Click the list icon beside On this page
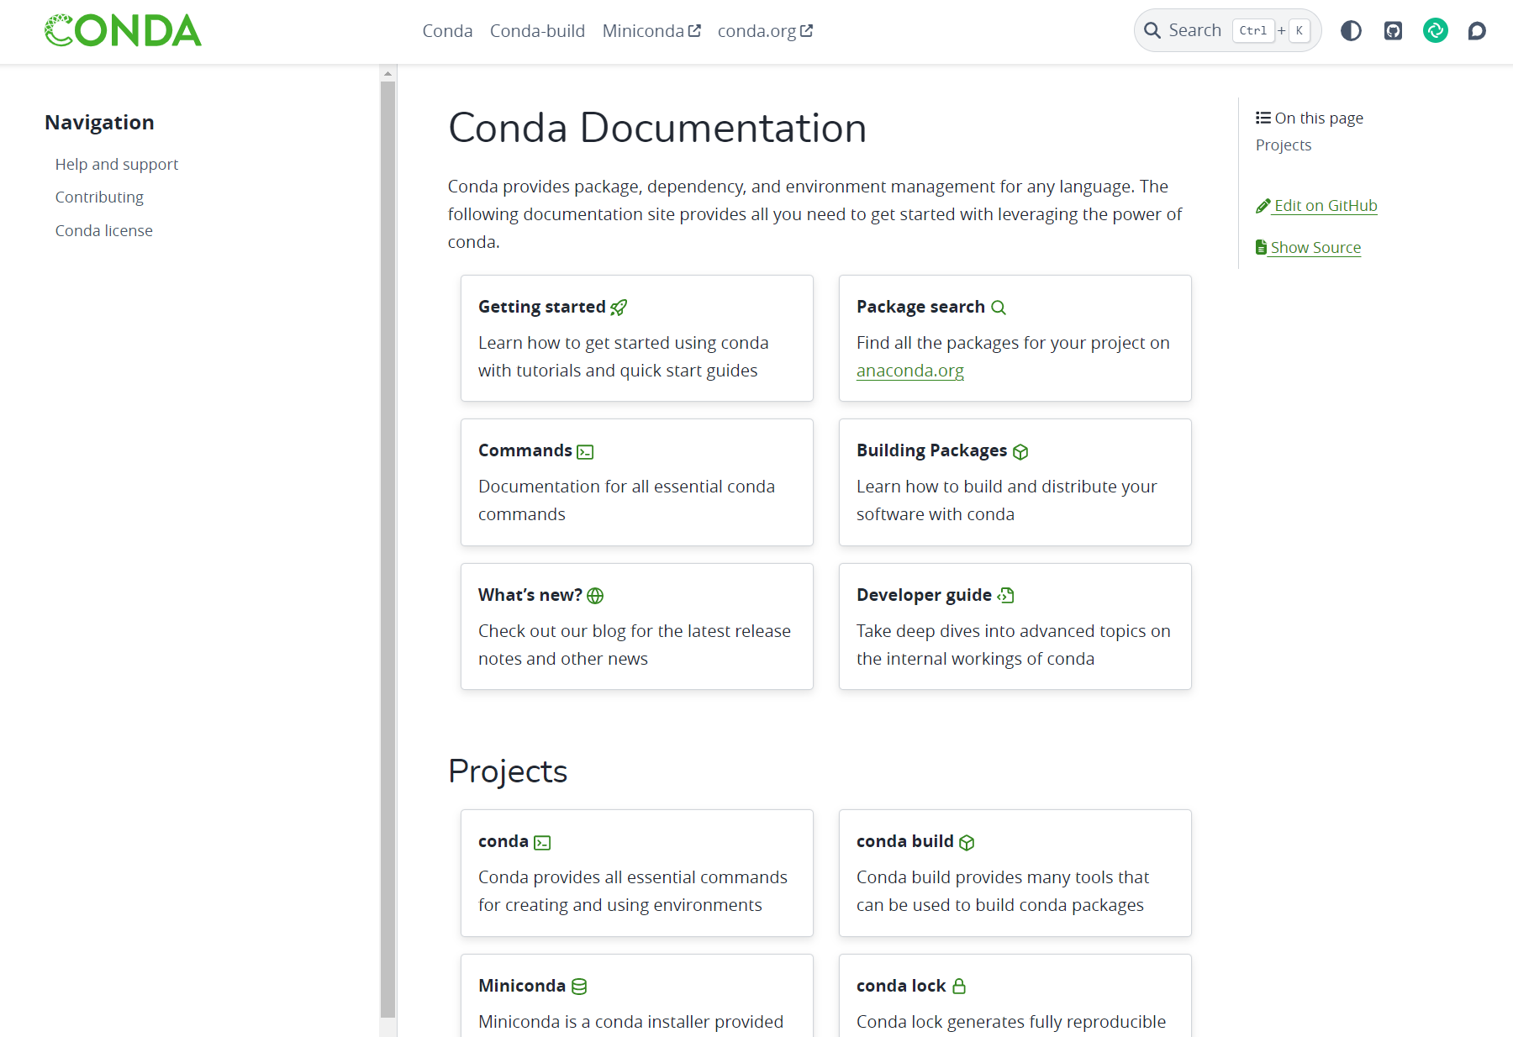Screen dimensions: 1513x1037 pos(1263,118)
